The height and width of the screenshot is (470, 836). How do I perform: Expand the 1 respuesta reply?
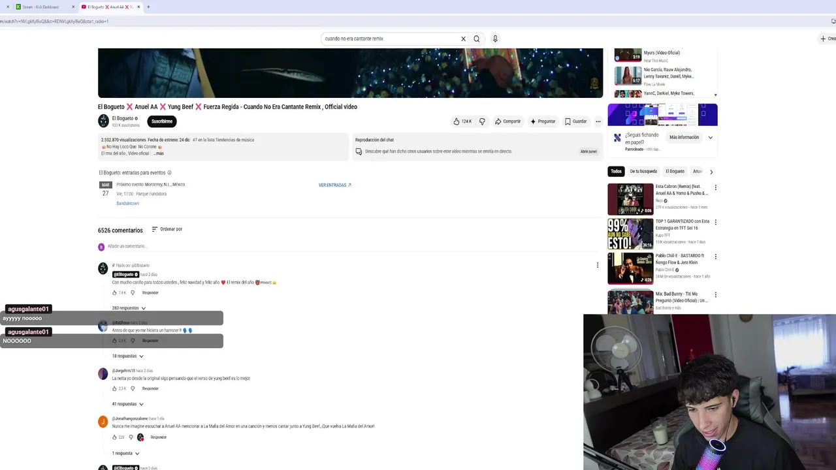point(125,453)
